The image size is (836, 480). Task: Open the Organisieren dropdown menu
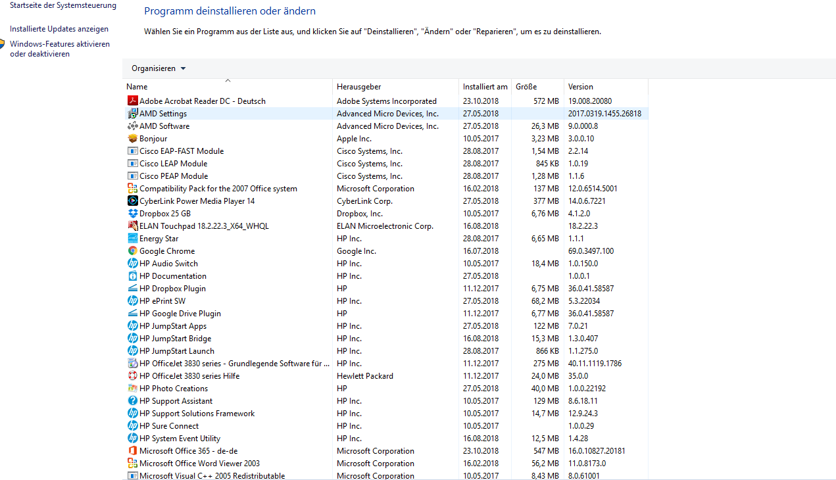pos(159,68)
